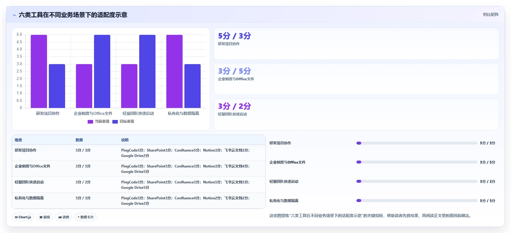Click the chart x-axis label 研发项目协作
The image size is (511, 233).
pyautogui.click(x=48, y=113)
